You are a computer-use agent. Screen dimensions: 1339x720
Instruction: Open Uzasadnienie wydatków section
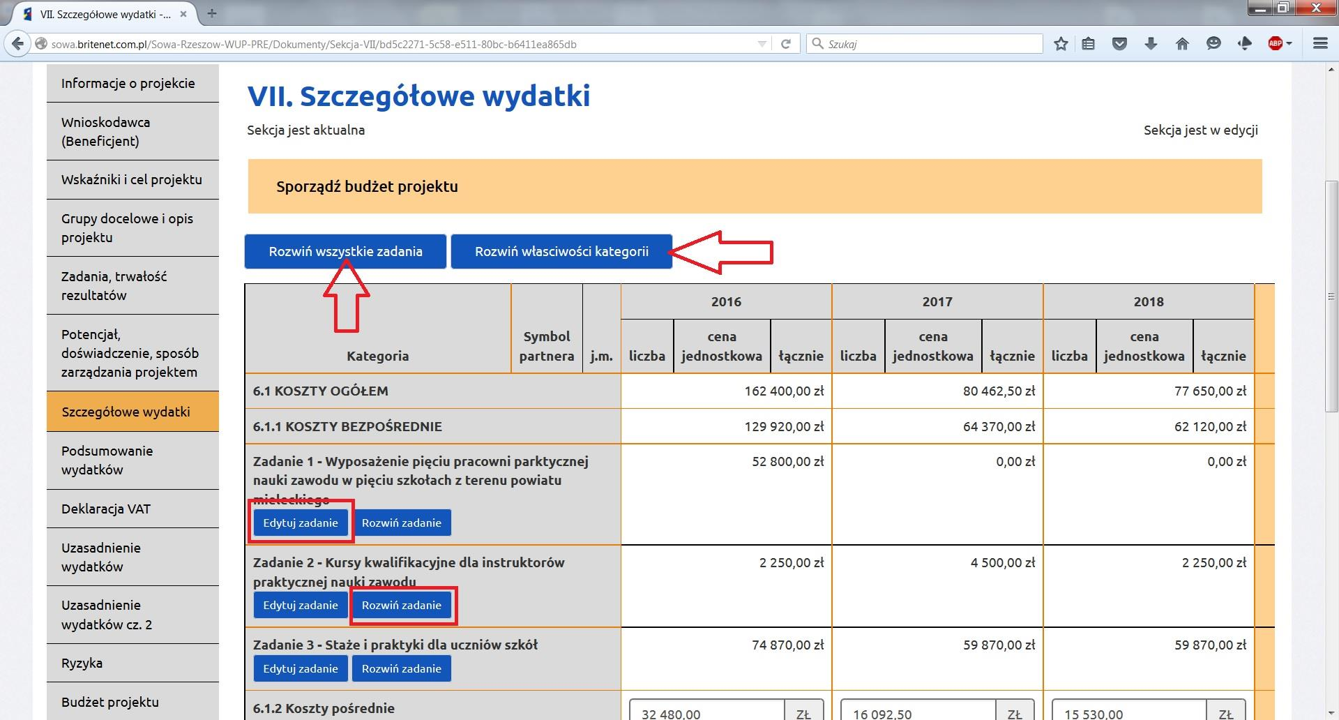(133, 557)
